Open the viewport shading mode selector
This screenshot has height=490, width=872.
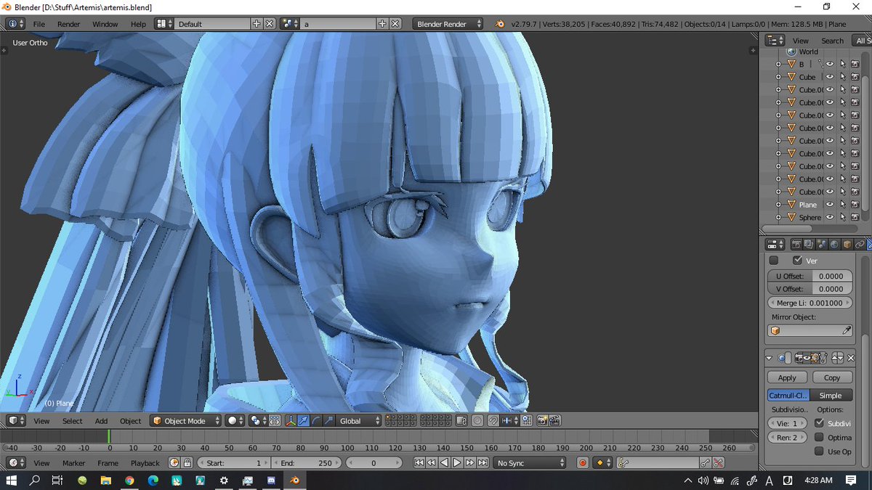236,421
